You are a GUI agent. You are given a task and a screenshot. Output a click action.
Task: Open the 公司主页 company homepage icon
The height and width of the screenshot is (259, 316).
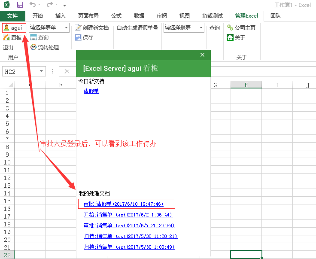pyautogui.click(x=230, y=28)
